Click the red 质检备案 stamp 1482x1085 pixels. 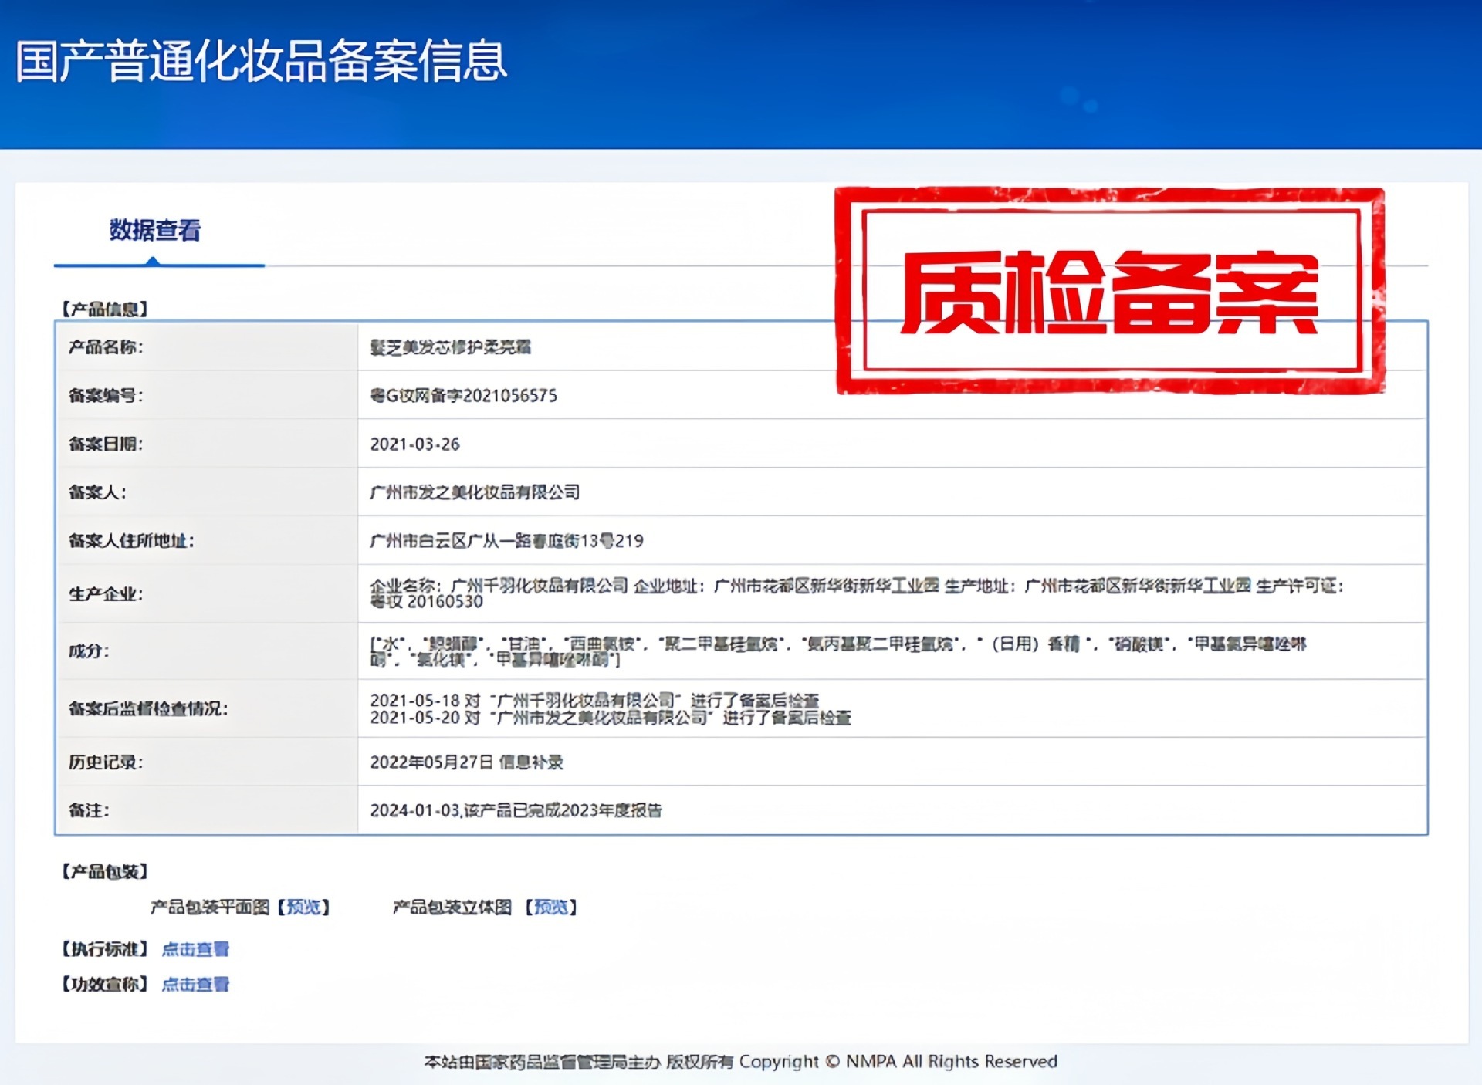(x=1109, y=292)
